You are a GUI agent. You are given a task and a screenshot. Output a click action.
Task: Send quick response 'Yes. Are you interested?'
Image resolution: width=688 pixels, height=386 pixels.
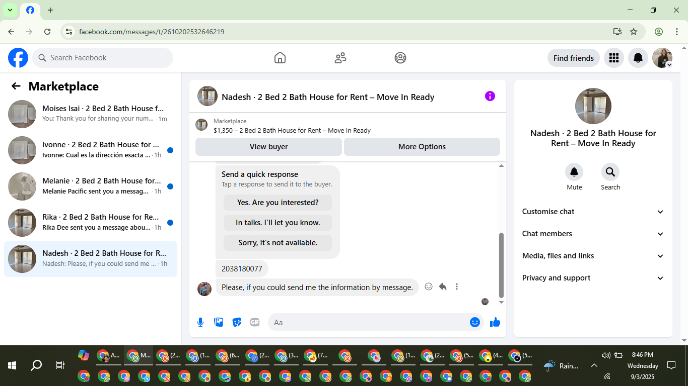pyautogui.click(x=278, y=203)
